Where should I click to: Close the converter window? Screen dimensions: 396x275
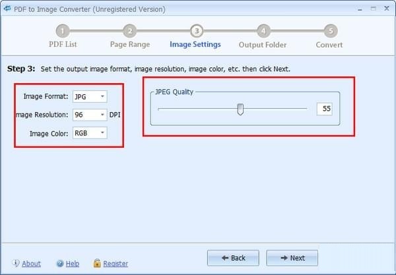[x=387, y=9]
